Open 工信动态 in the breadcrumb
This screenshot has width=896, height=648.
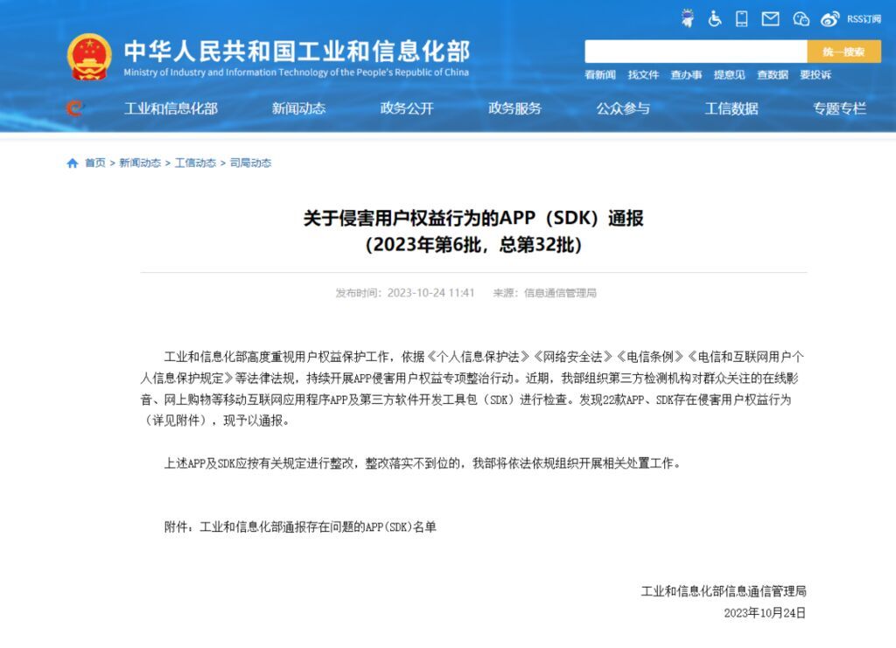(195, 164)
